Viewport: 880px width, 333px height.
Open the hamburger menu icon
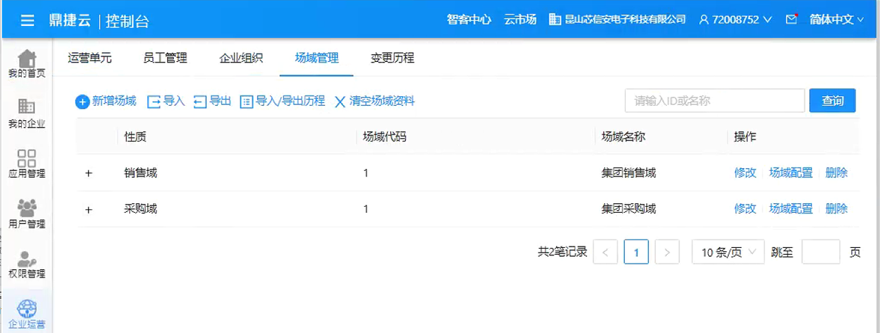pyautogui.click(x=27, y=20)
